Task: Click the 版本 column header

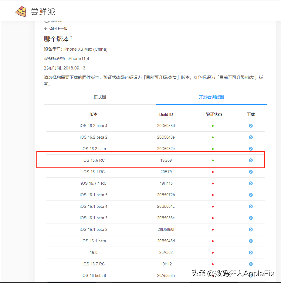Action: click(93, 114)
